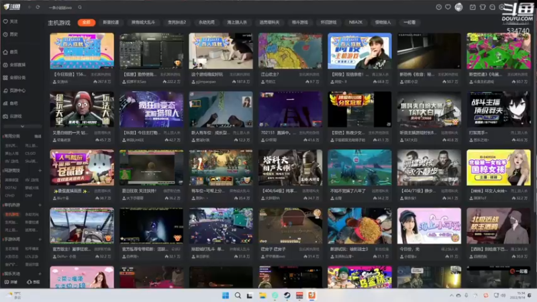Open Steam icon in the taskbar
The image size is (537, 302).
click(287, 295)
